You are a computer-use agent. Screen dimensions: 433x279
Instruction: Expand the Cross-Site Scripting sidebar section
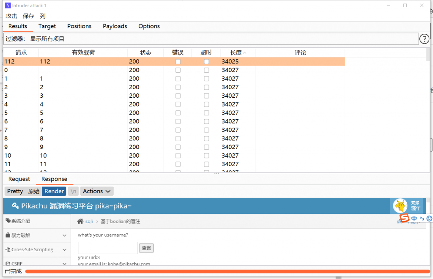(64, 250)
